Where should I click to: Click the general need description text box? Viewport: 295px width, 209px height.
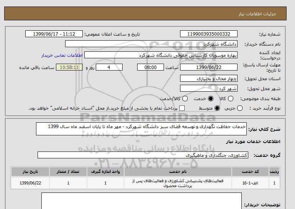(x=141, y=129)
